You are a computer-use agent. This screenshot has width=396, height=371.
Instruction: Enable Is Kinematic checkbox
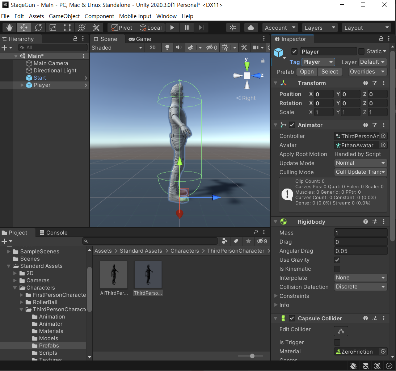(x=337, y=269)
